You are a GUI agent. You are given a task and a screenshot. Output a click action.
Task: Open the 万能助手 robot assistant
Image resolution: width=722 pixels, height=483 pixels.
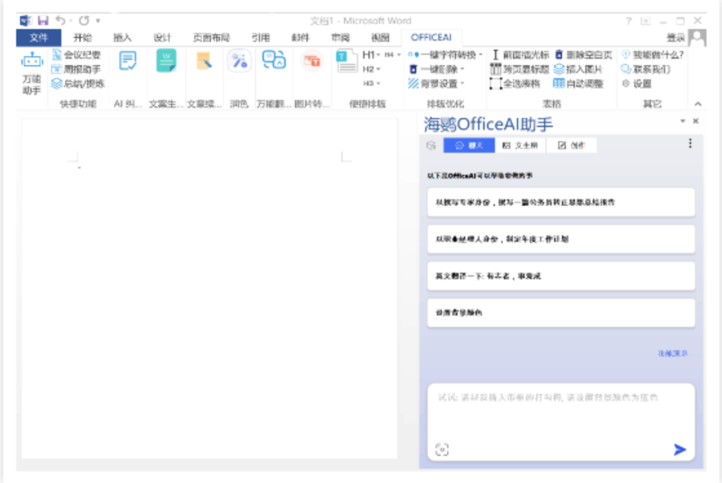pos(32,73)
